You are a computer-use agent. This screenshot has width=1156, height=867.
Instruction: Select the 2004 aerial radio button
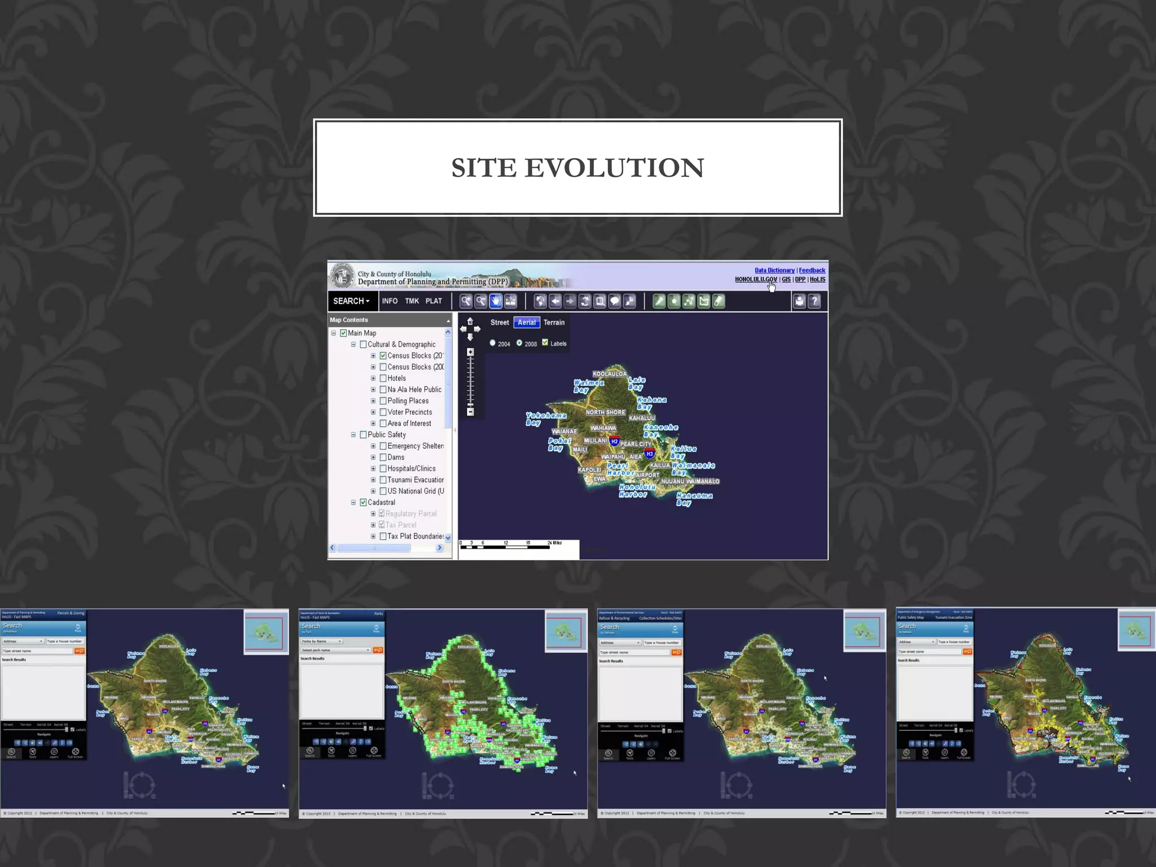493,343
